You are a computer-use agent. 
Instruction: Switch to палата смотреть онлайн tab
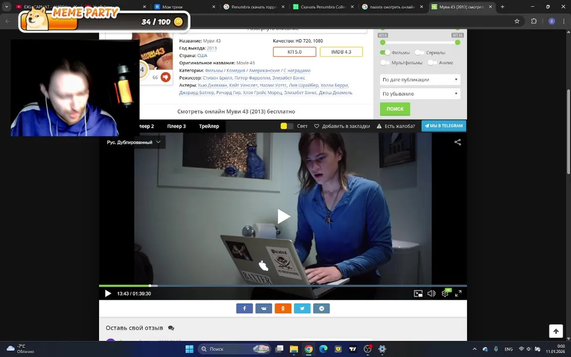click(392, 6)
